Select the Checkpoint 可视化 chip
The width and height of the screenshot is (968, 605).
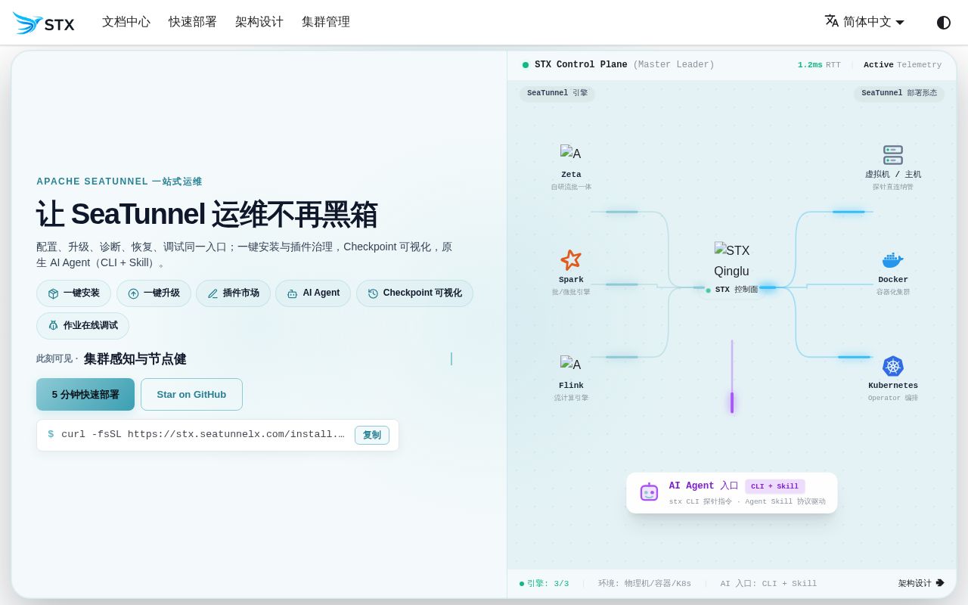point(414,293)
